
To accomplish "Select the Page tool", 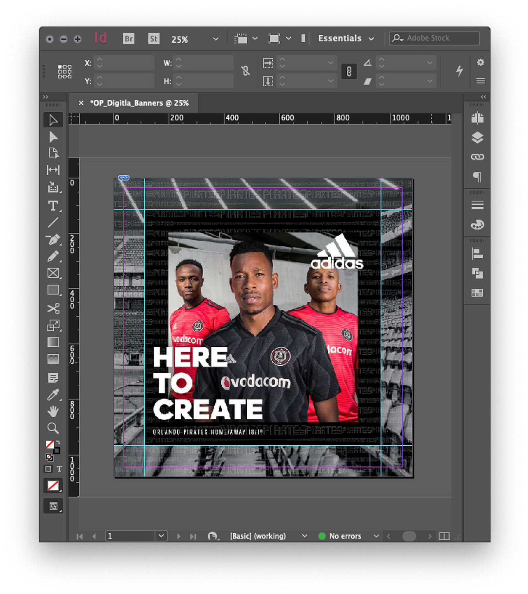I will tap(53, 153).
